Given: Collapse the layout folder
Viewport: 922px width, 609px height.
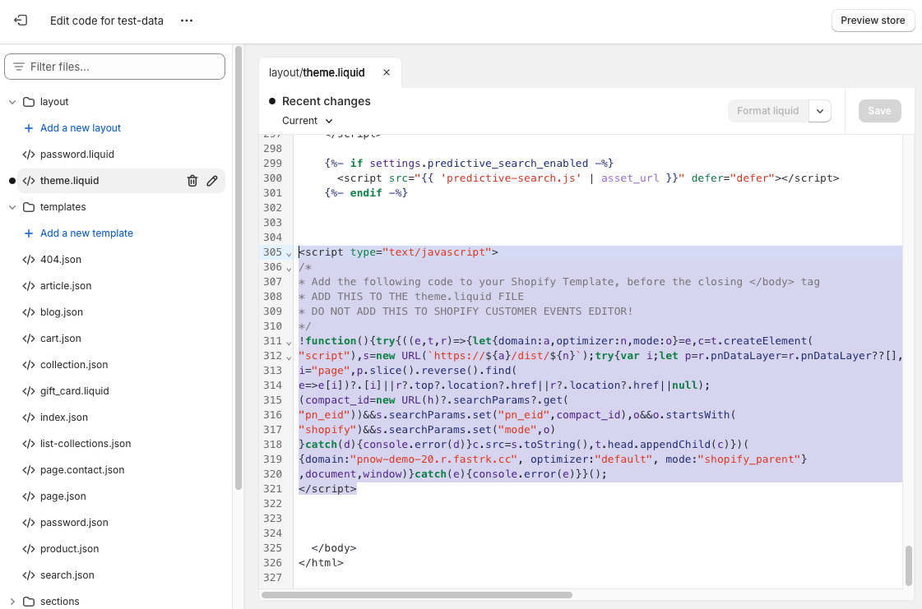Looking at the screenshot, I should tap(12, 102).
